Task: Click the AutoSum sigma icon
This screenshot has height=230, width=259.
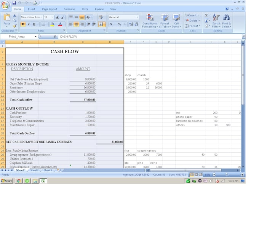Action: (206, 15)
